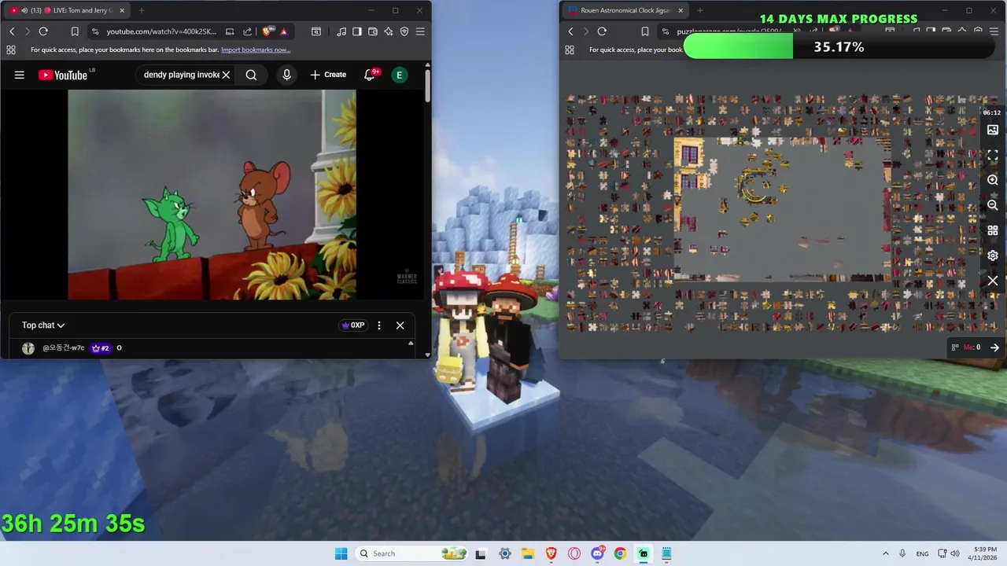Reload the YouTube browser page
The height and width of the screenshot is (566, 1007).
coord(43,31)
